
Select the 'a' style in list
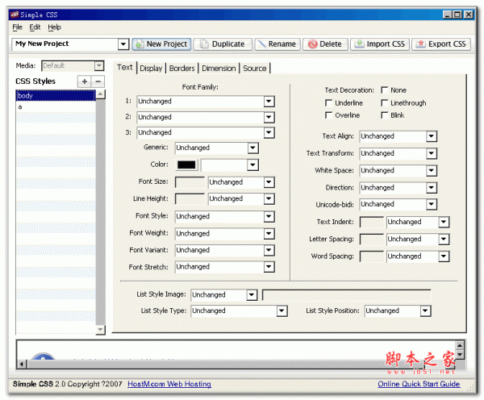click(20, 106)
